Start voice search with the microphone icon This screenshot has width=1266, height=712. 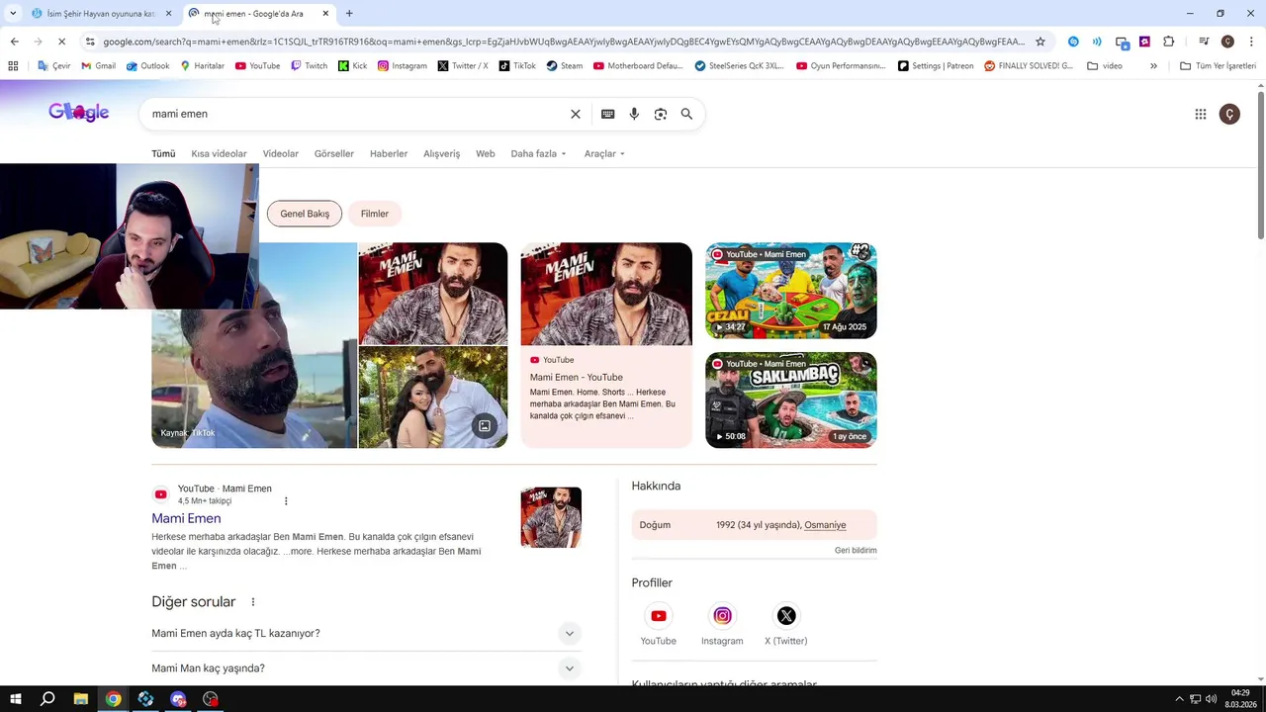pyautogui.click(x=634, y=114)
